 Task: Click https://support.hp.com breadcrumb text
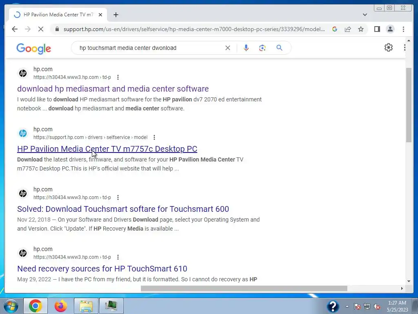tap(59, 137)
